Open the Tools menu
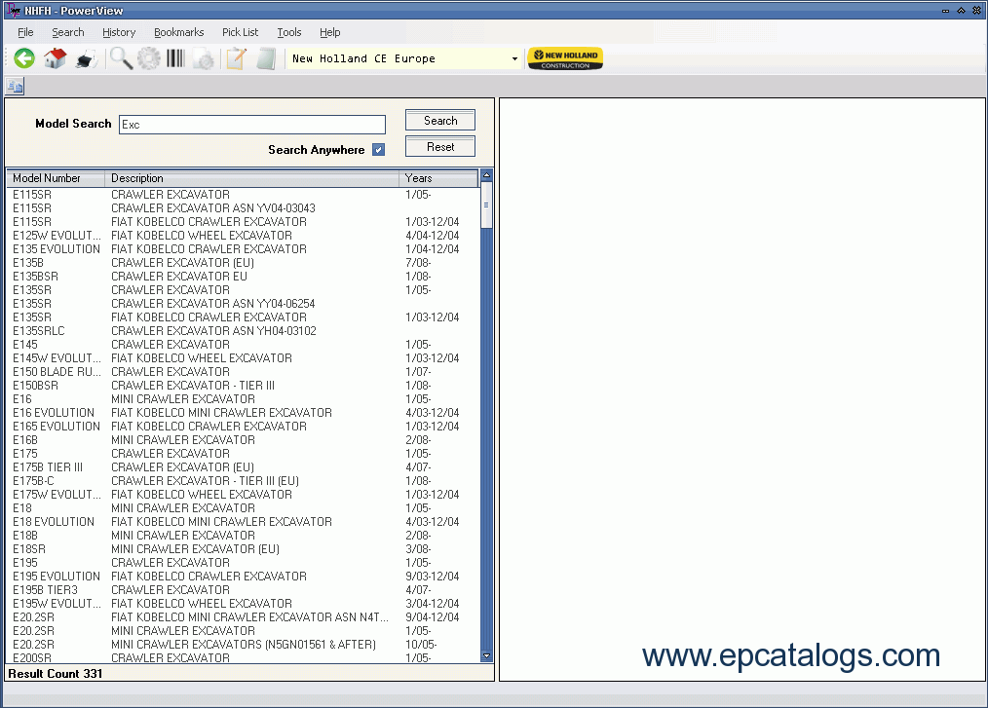This screenshot has width=988, height=708. coord(289,32)
